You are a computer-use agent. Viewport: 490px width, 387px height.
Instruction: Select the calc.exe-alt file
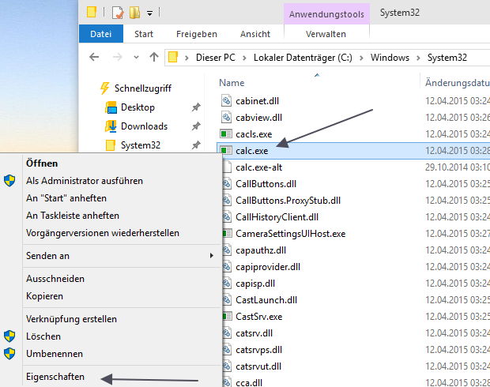258,167
